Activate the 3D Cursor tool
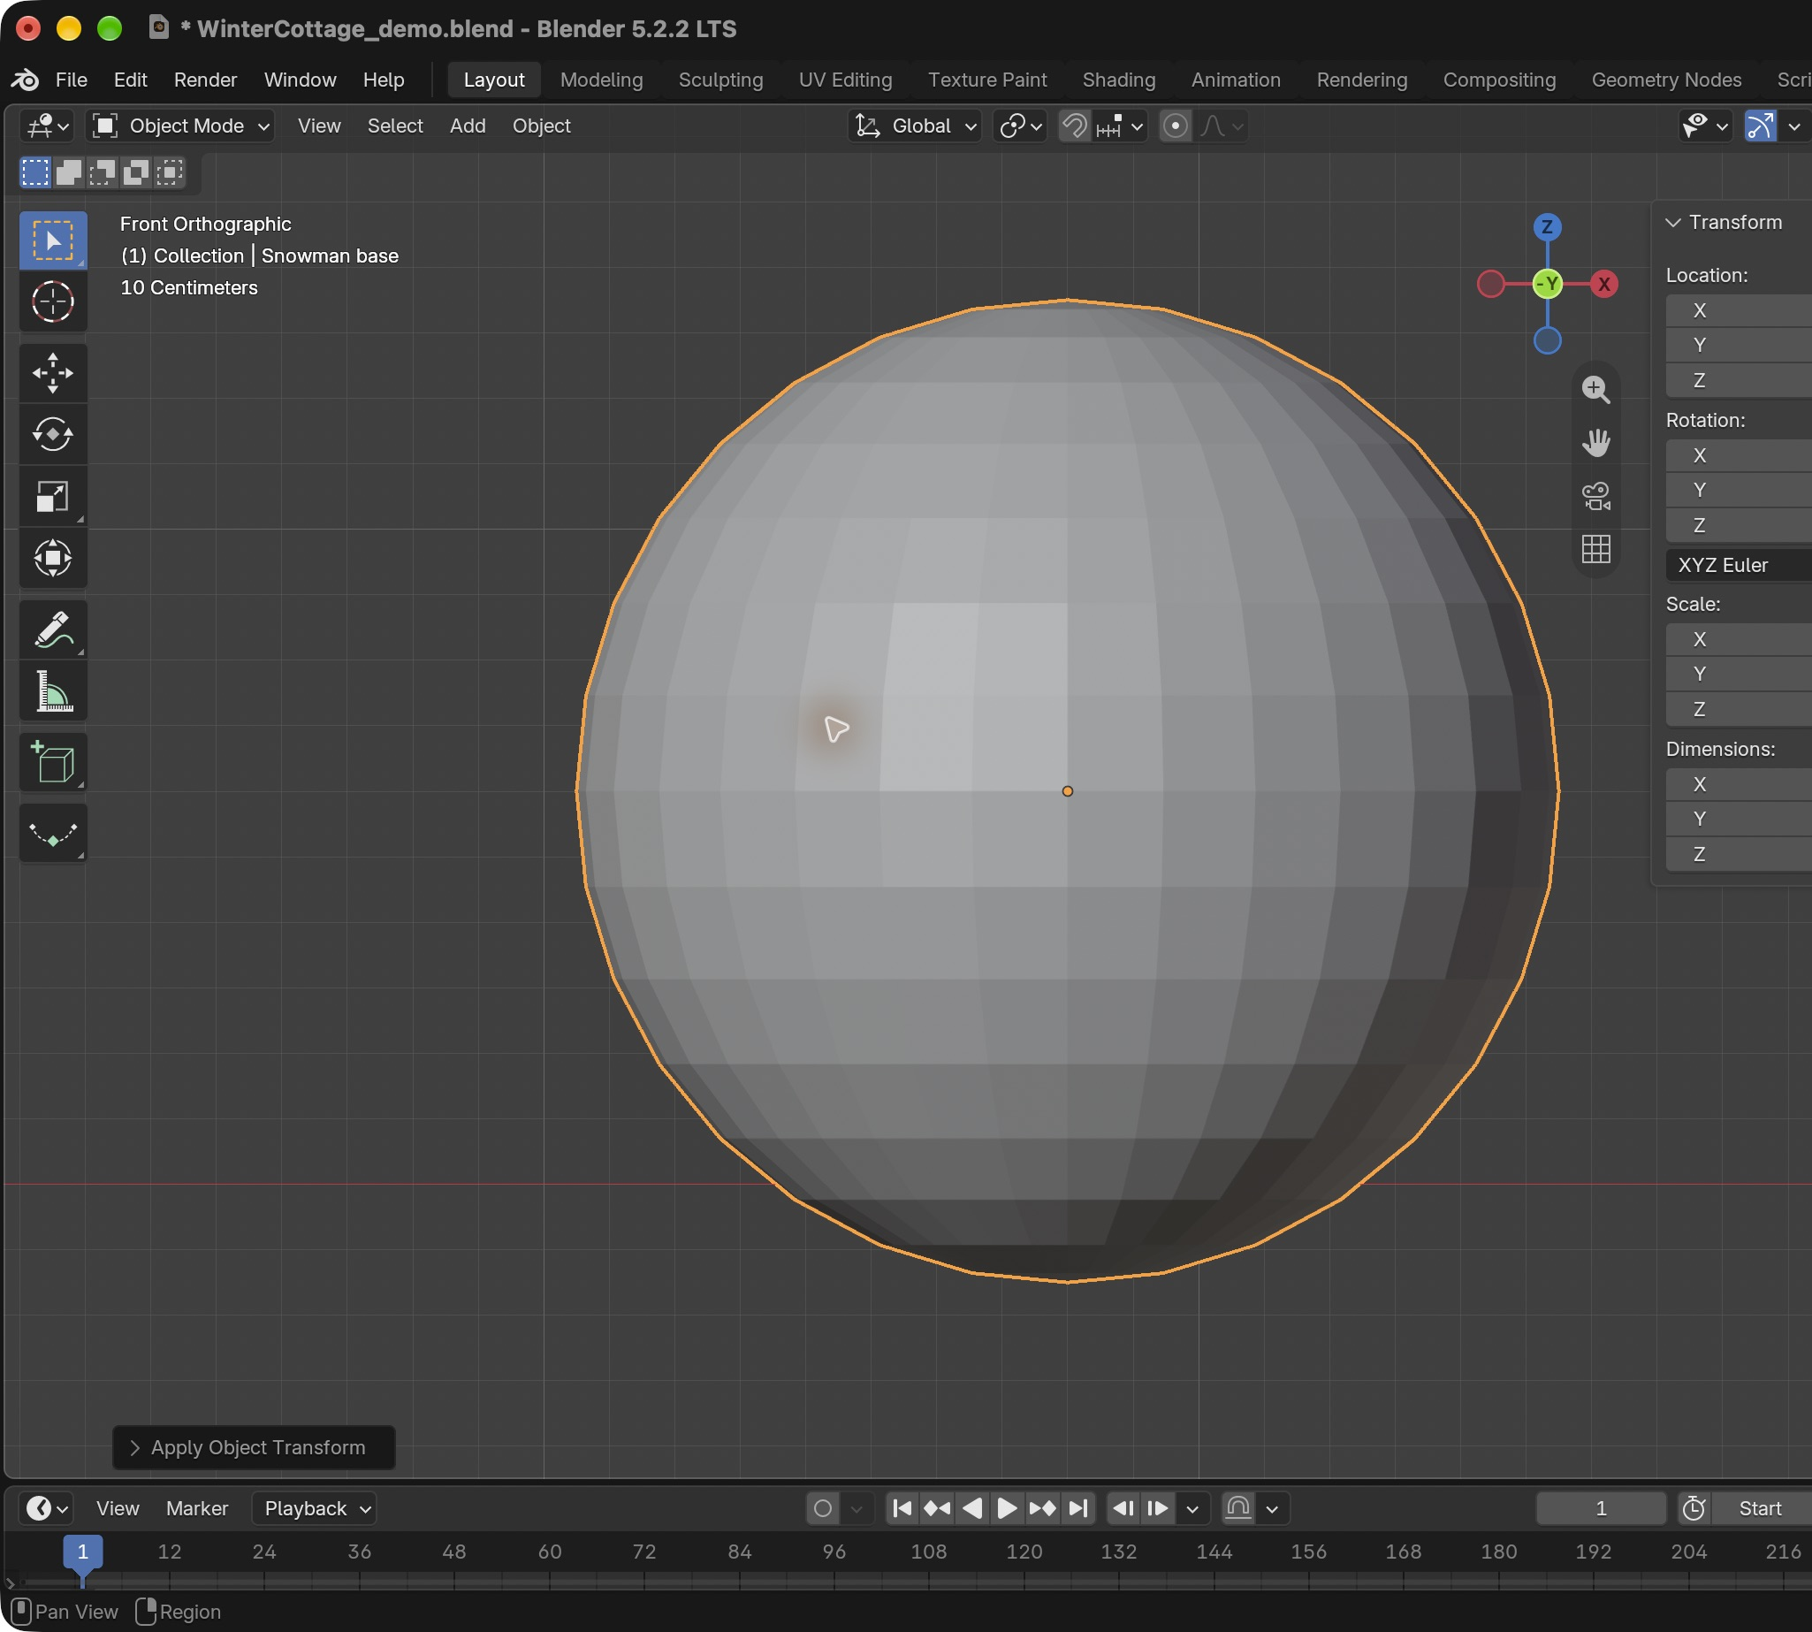This screenshot has width=1812, height=1632. 53,301
